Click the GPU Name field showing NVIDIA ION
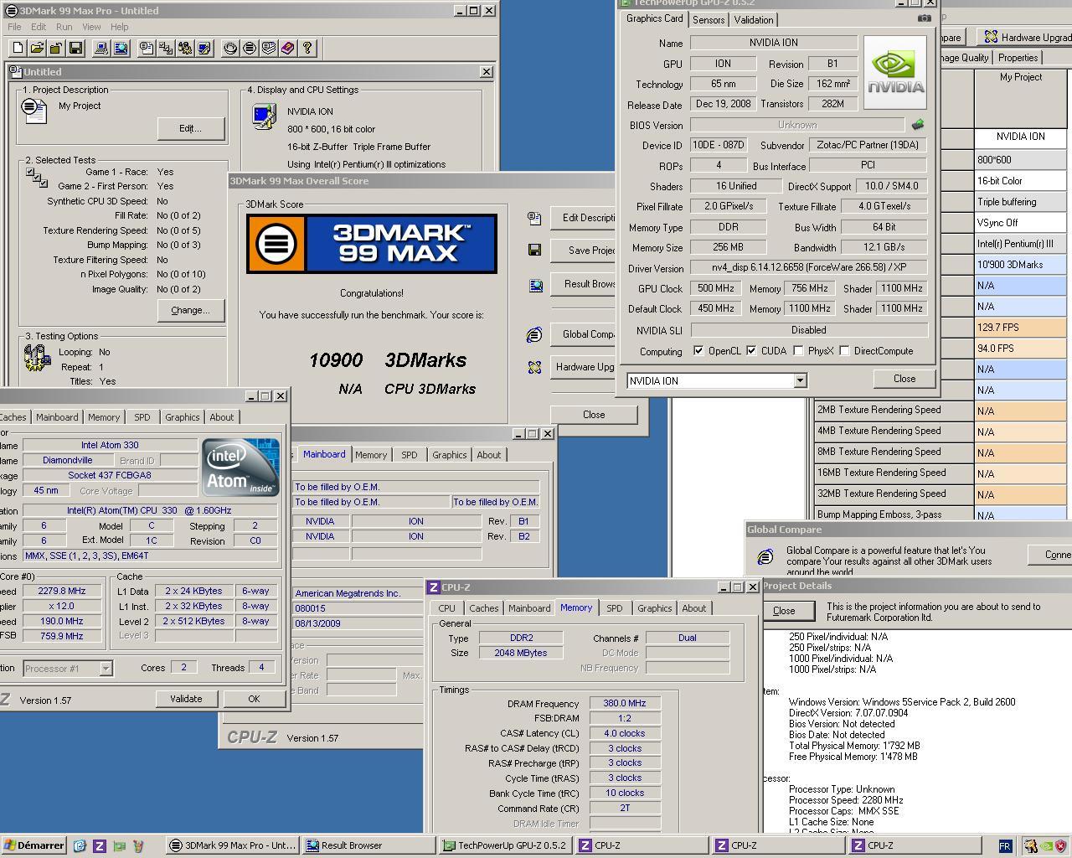The image size is (1072, 858). 773,43
